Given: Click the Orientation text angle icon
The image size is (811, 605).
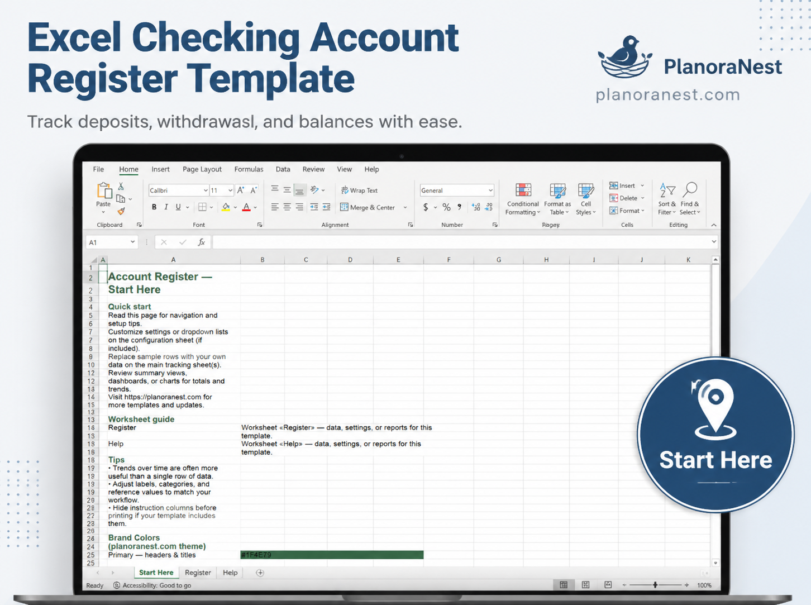Looking at the screenshot, I should coord(314,190).
